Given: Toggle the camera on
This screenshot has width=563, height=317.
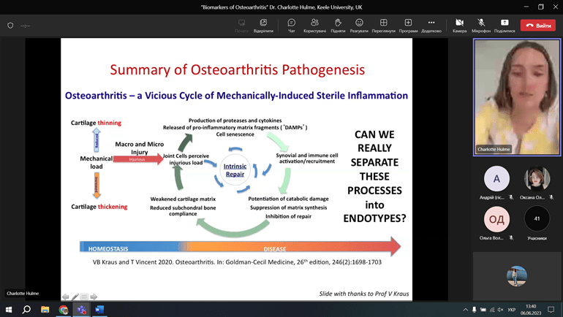Looking at the screenshot, I should (x=459, y=26).
